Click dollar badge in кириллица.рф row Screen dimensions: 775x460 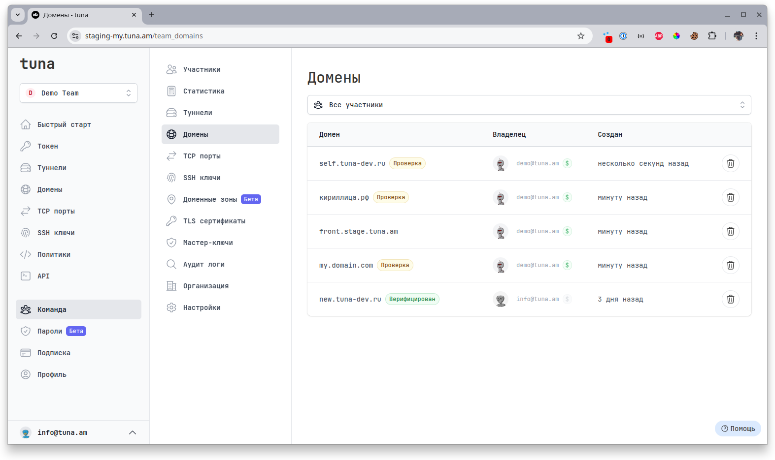click(x=567, y=197)
